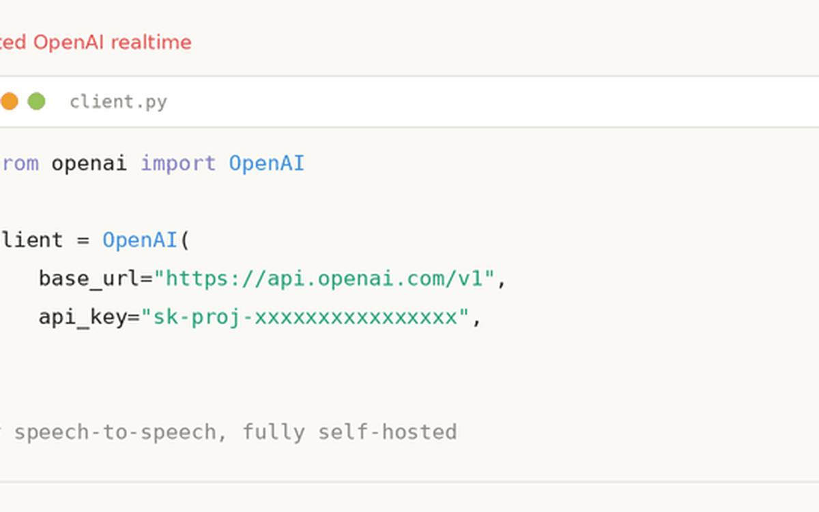Screen dimensions: 819x512
Task: Click the "speech-to-speech, fully self-hosted" comment
Action: point(235,432)
